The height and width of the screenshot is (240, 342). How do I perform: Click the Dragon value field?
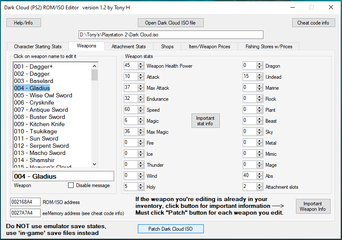pos(249,65)
